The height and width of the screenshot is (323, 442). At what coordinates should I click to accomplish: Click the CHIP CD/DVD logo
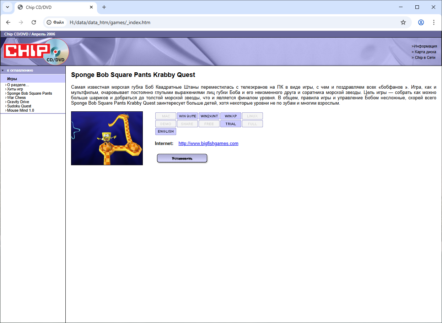[x=36, y=52]
